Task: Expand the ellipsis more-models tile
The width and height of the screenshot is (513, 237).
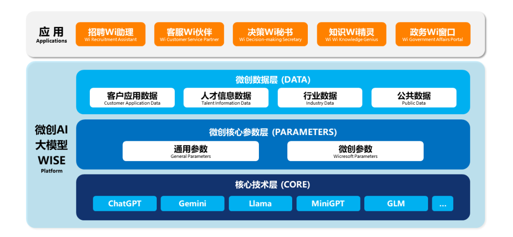Action: coord(443,203)
